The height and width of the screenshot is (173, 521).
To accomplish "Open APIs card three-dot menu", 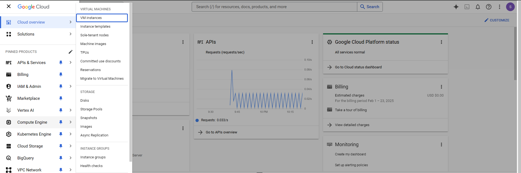I will (312, 42).
